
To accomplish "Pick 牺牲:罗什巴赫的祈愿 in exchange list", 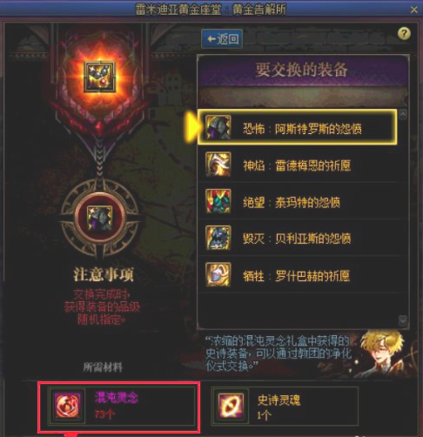I will [x=299, y=274].
